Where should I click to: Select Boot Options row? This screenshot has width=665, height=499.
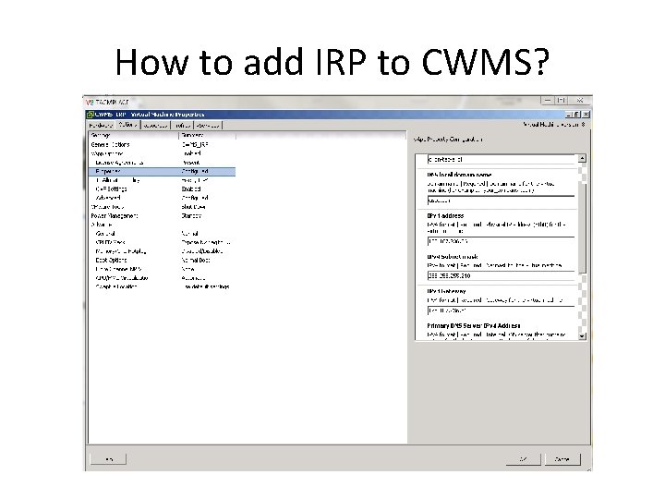[162, 261]
